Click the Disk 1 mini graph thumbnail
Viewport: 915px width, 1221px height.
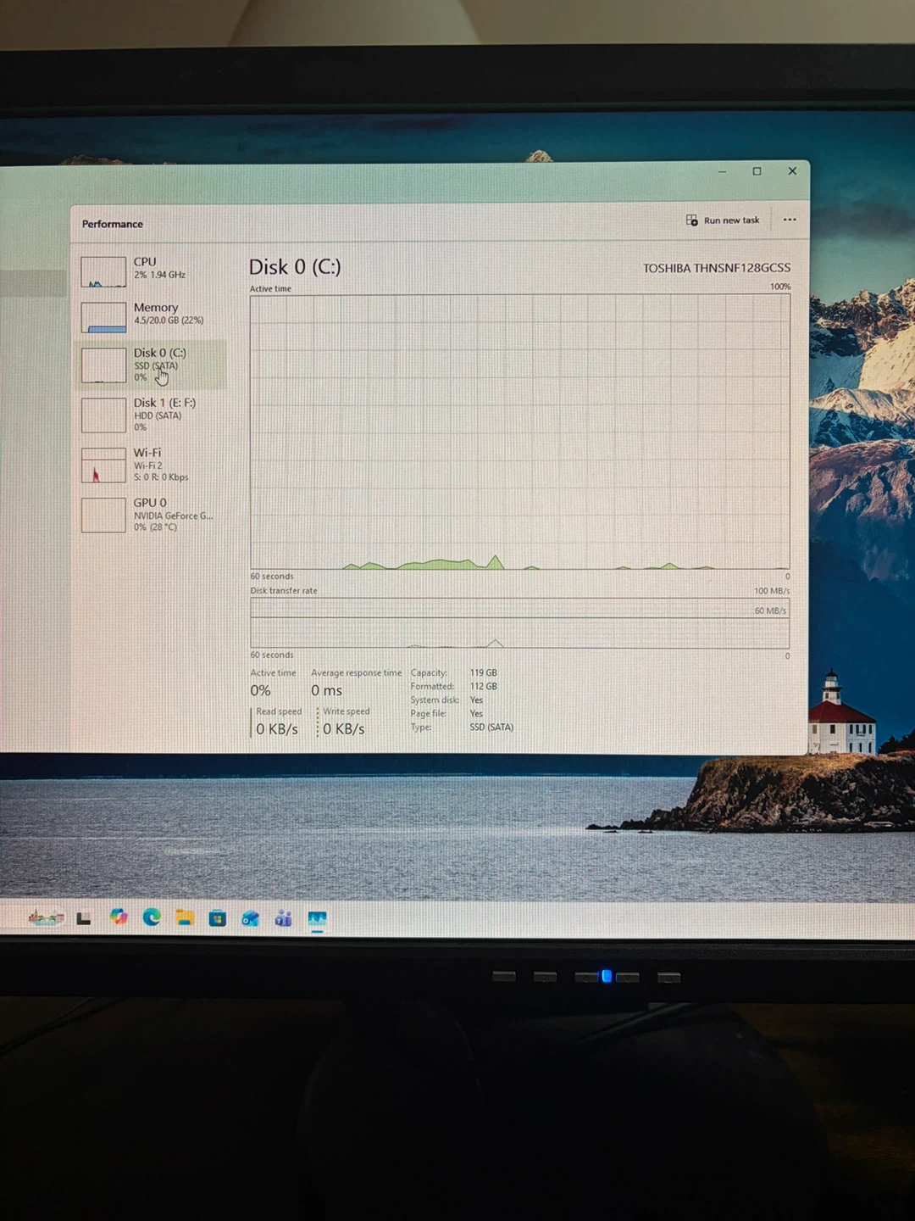103,415
